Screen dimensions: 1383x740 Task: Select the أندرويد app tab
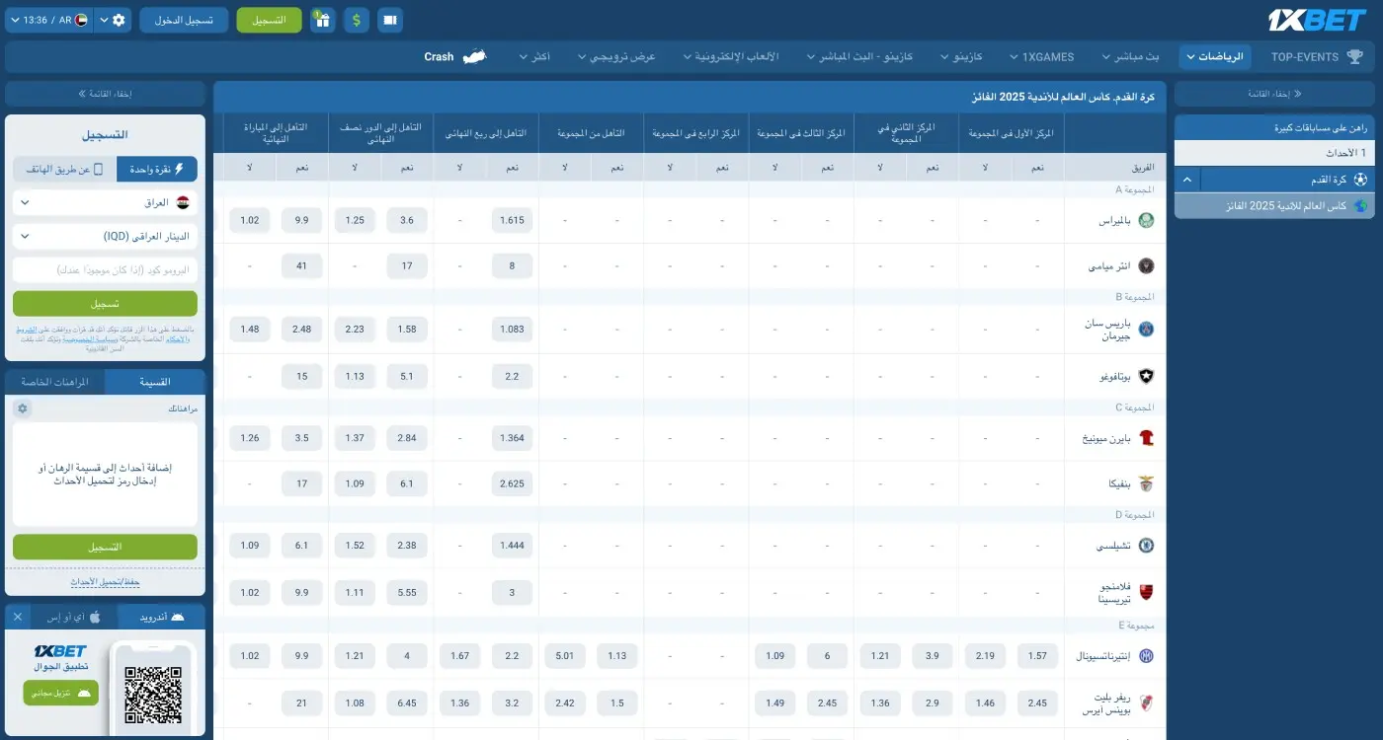tap(161, 617)
